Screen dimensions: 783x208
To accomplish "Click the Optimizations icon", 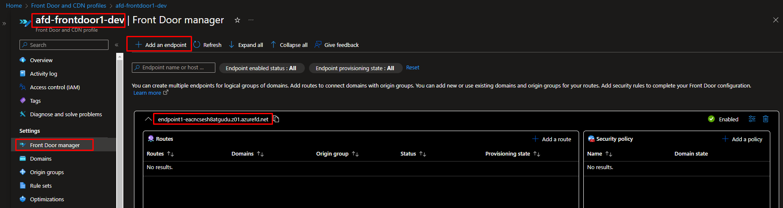I will coord(23,199).
